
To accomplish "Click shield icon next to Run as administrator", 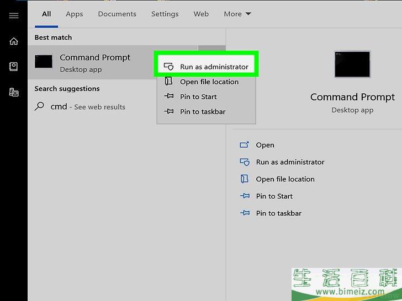I will coord(169,67).
